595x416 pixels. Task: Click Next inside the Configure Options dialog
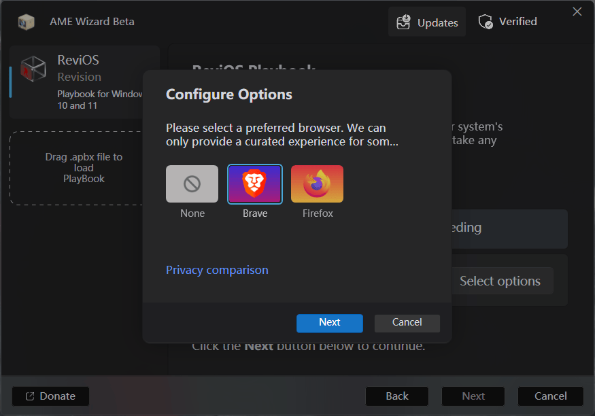click(329, 323)
